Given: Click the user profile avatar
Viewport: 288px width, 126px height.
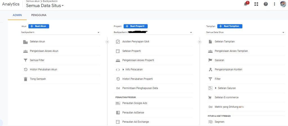Looking at the screenshot, I should 283,4.
